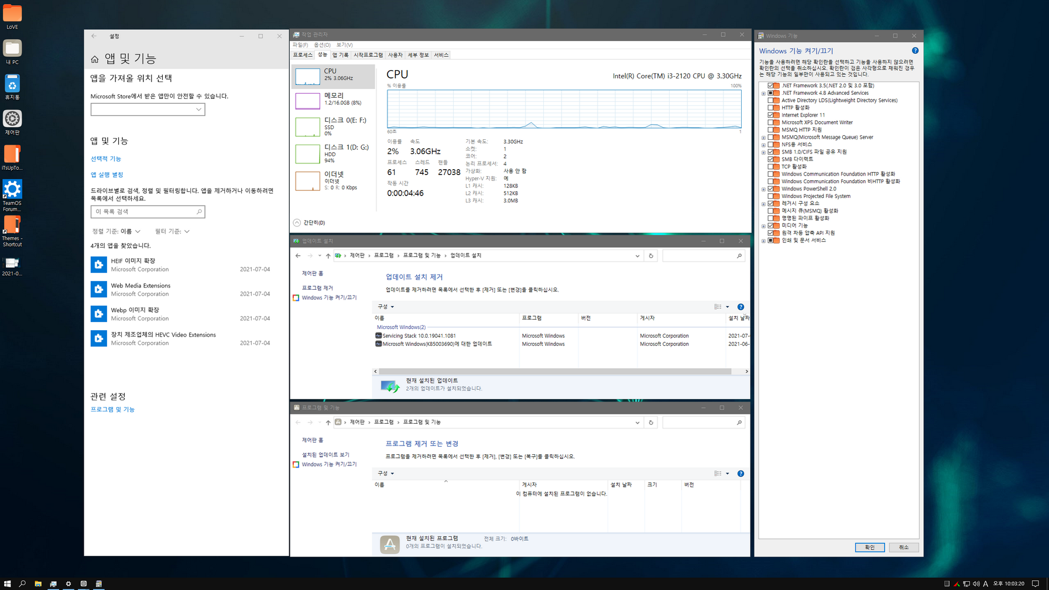
Task: Open the 옵션(O) menu in Task Manager
Action: click(322, 45)
